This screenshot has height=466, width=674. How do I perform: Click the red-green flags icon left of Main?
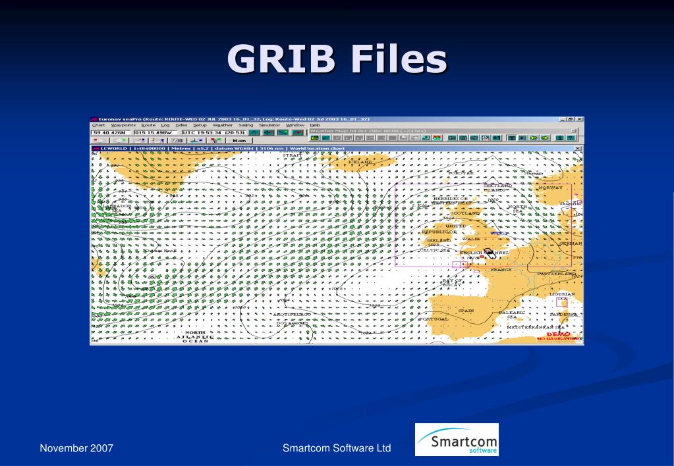[216, 140]
